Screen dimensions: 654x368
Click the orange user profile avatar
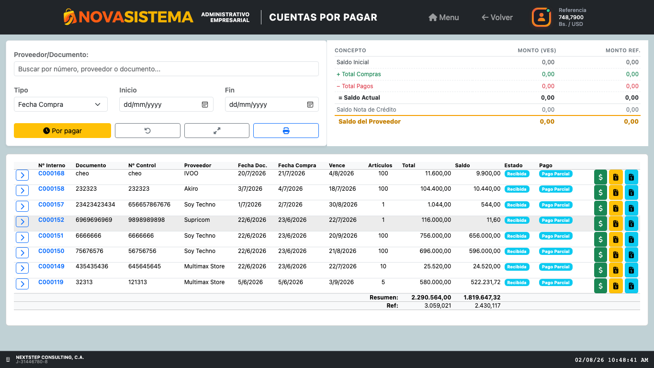coord(541,17)
